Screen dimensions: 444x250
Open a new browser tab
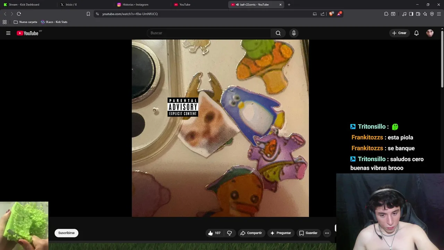tap(289, 5)
